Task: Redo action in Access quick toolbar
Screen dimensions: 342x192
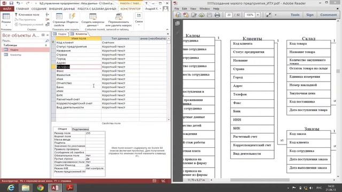Action: [x=27, y=3]
